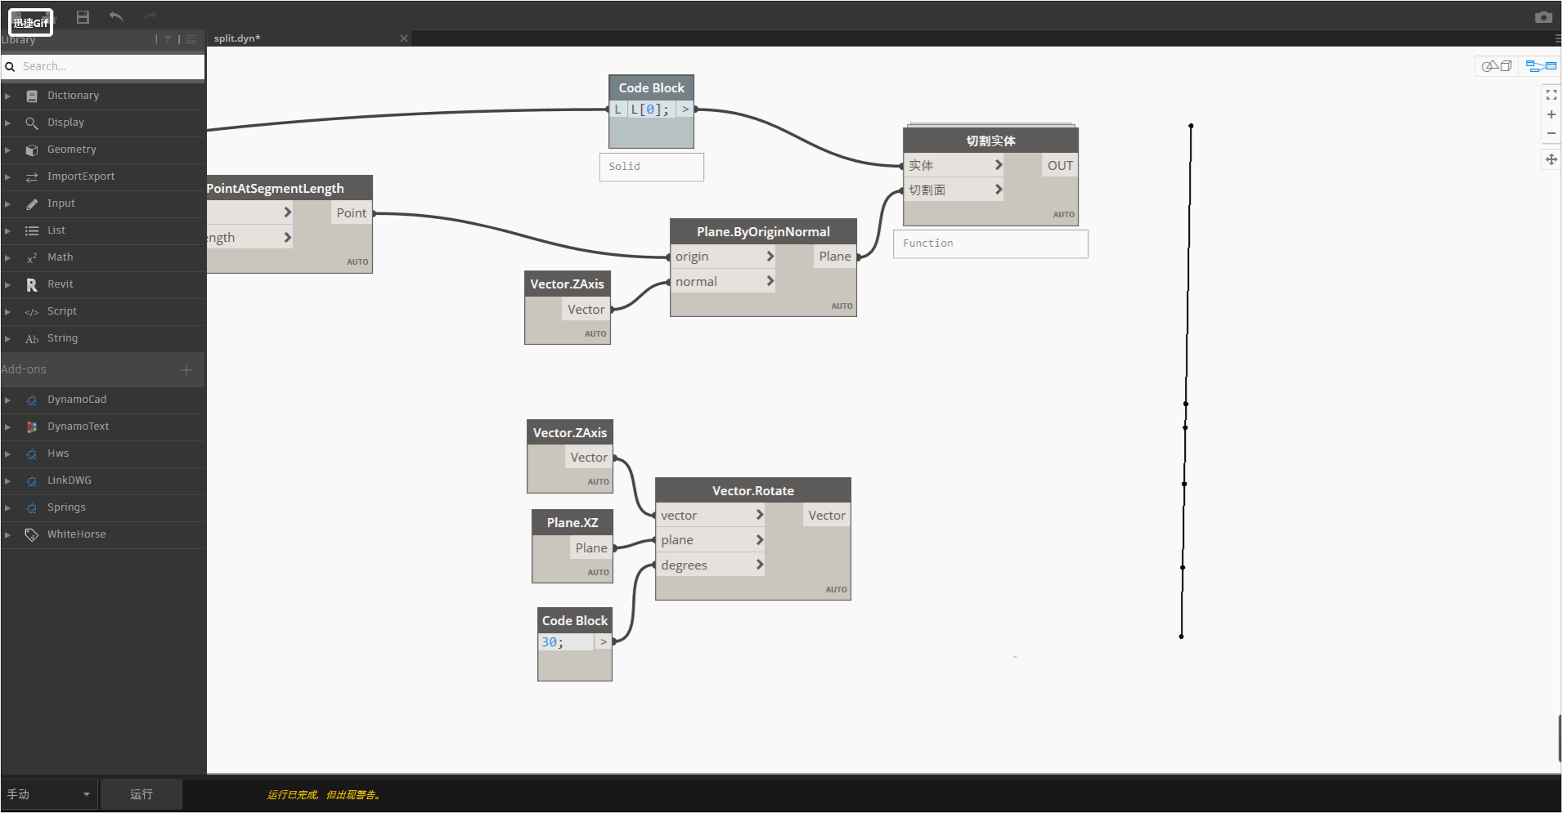Click the Run button

pyautogui.click(x=141, y=794)
